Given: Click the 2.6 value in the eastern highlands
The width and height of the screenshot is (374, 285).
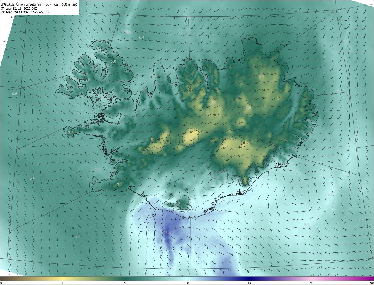Looking at the screenshot, I should [248, 108].
